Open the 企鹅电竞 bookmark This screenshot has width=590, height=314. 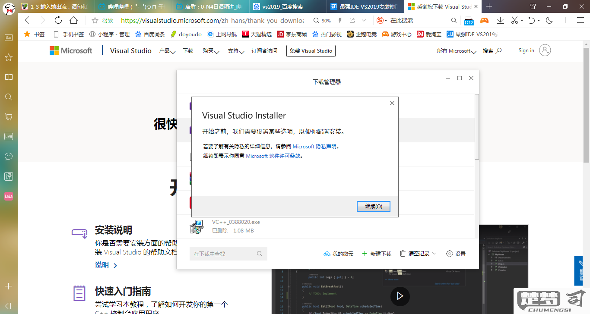(362, 34)
